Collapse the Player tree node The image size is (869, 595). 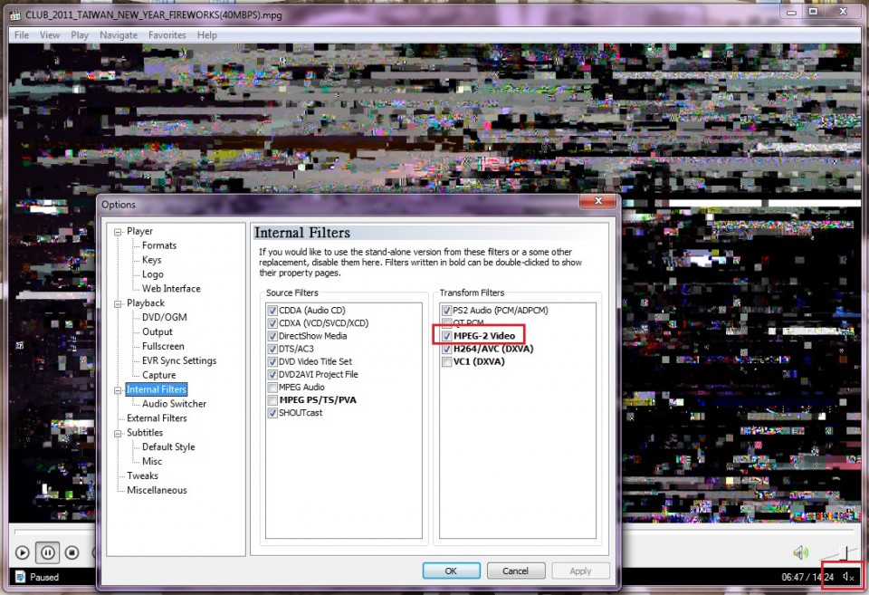pyautogui.click(x=118, y=232)
